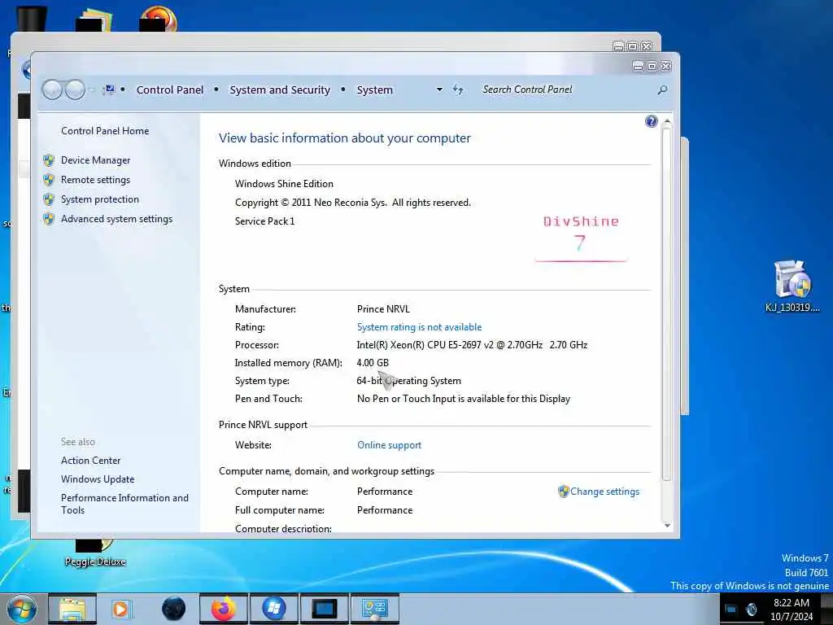This screenshot has width=833, height=625.
Task: Click the search magnifier icon
Action: [x=662, y=90]
